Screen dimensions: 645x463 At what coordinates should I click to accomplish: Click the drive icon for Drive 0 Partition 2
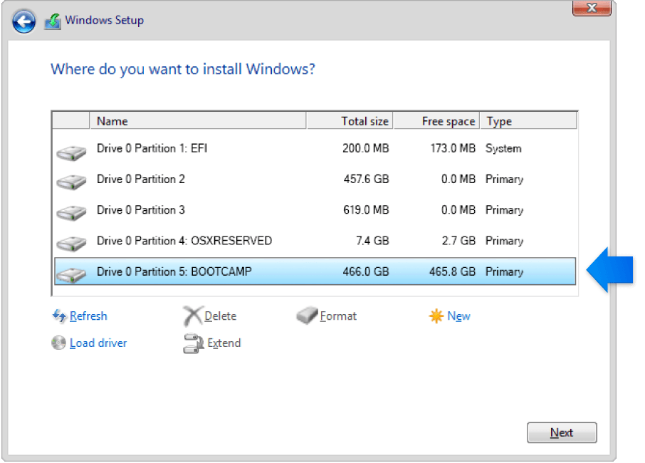point(71,182)
